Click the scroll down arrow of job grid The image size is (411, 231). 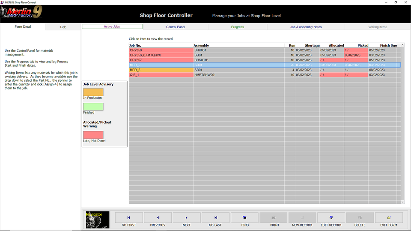pyautogui.click(x=402, y=202)
